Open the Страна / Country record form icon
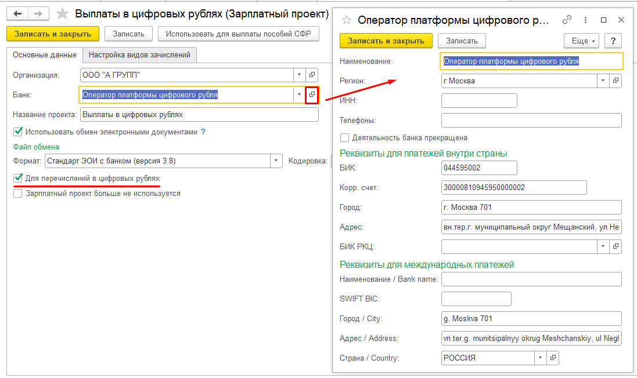The width and height of the screenshot is (637, 378). point(553,358)
